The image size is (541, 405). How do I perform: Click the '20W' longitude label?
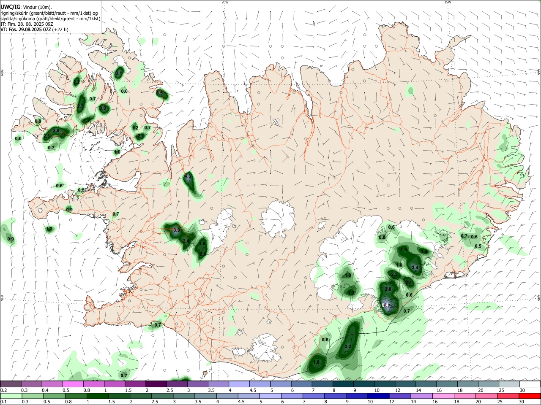225,2
